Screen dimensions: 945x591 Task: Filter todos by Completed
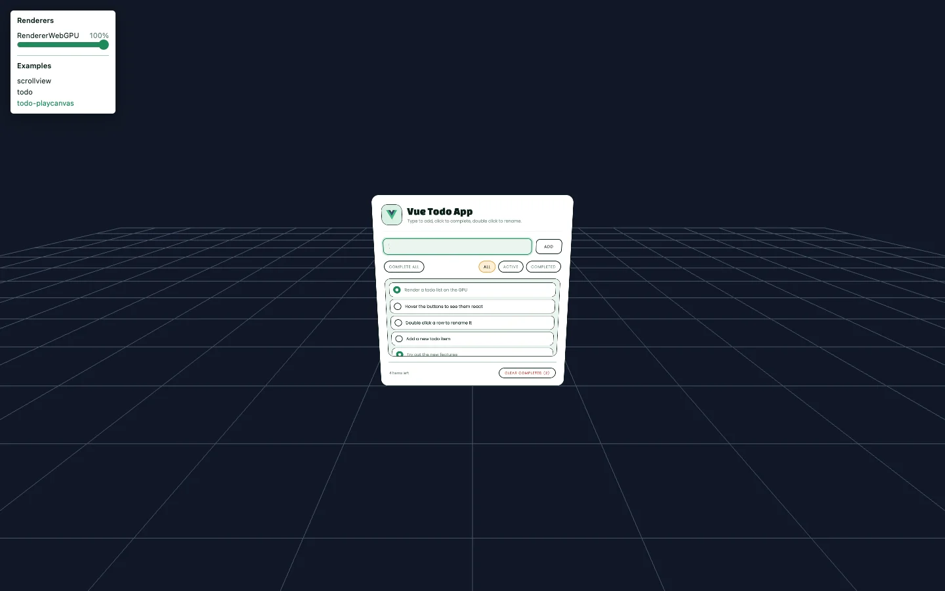click(x=543, y=267)
